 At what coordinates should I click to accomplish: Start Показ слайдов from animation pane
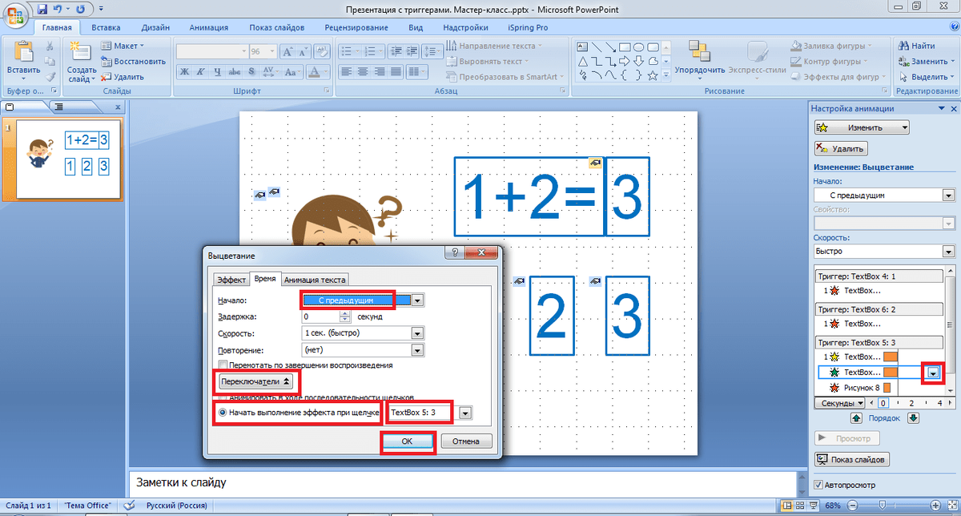tap(853, 460)
